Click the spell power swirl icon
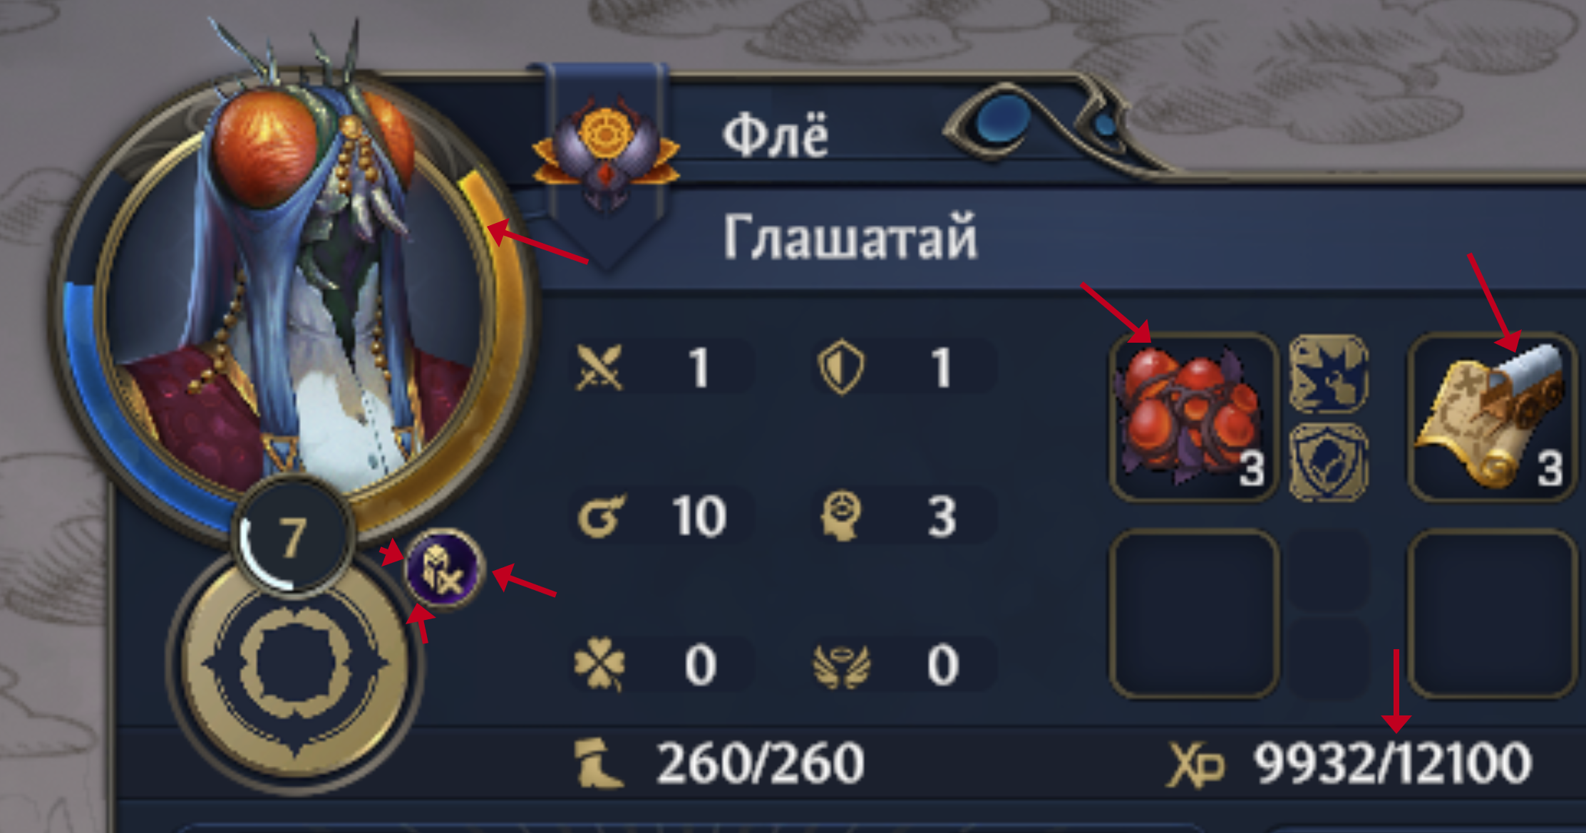The width and height of the screenshot is (1586, 833). (x=601, y=515)
